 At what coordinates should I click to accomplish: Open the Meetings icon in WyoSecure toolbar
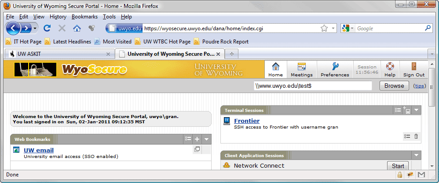coord(301,67)
